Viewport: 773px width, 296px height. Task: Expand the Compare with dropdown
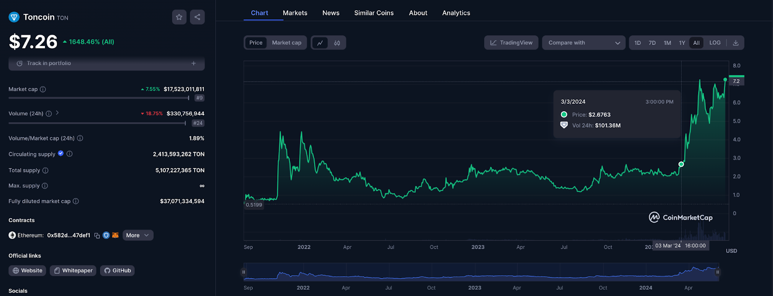(584, 43)
